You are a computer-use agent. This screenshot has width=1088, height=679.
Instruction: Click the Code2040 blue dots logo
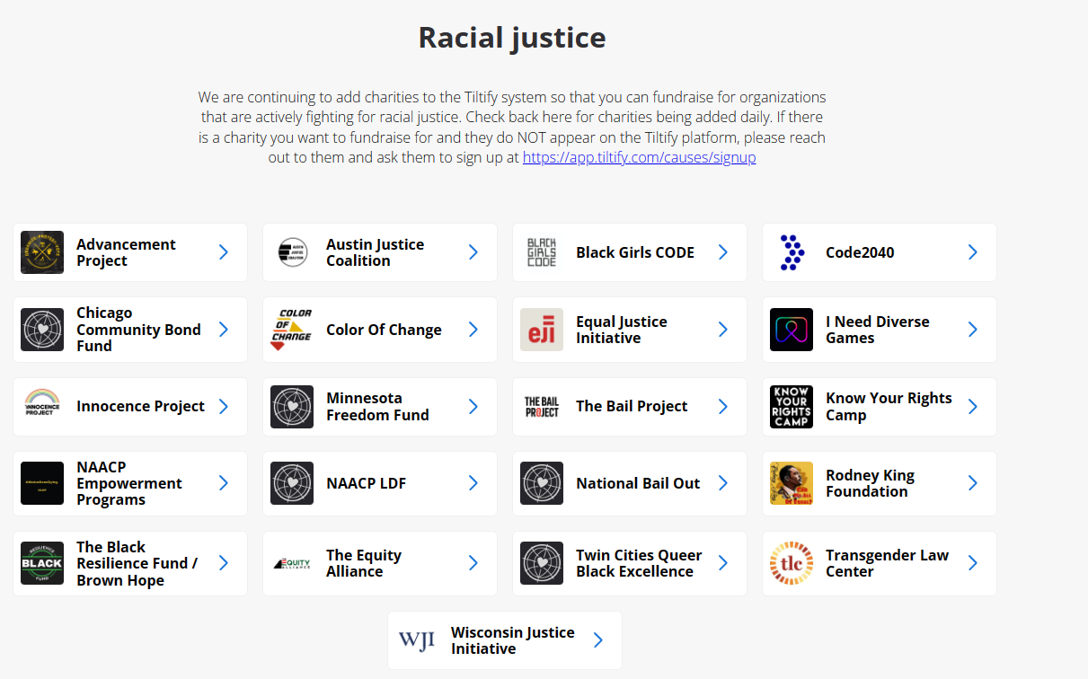[x=792, y=252]
